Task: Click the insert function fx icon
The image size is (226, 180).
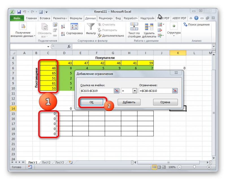Action: [69, 46]
